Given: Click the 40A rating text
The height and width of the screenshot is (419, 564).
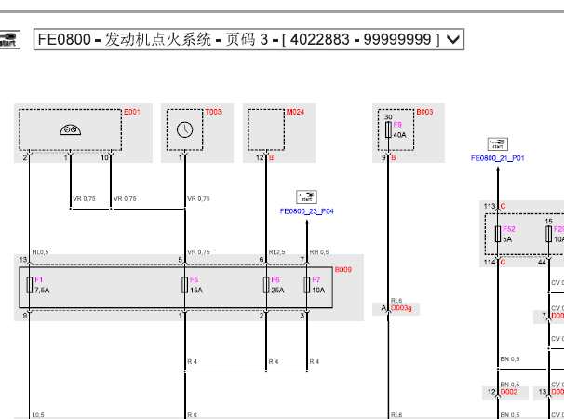Looking at the screenshot, I should click(x=399, y=135).
